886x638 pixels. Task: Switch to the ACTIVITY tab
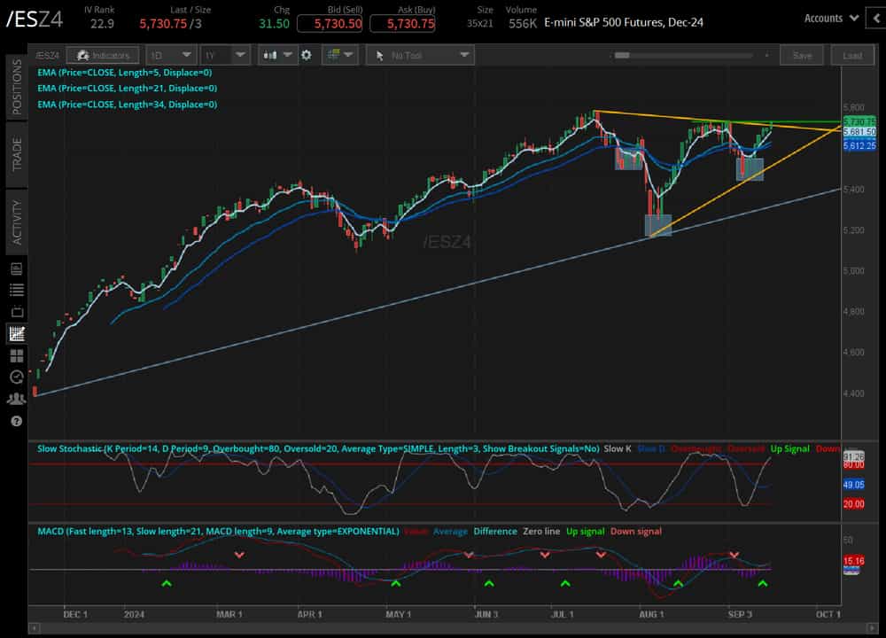click(x=16, y=222)
